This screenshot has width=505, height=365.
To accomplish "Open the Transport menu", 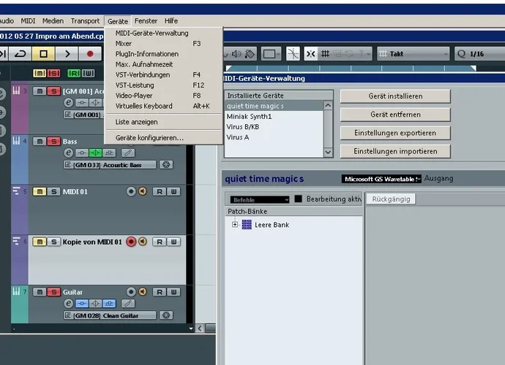I will click(x=86, y=21).
